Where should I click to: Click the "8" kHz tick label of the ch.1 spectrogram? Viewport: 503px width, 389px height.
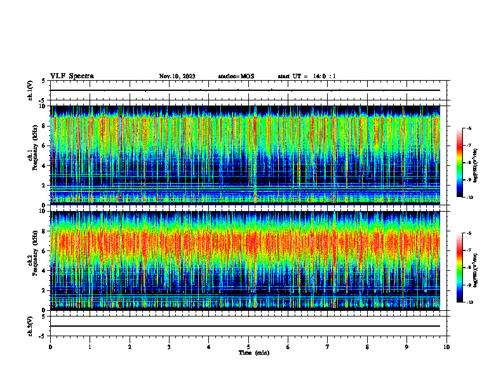tap(44, 126)
